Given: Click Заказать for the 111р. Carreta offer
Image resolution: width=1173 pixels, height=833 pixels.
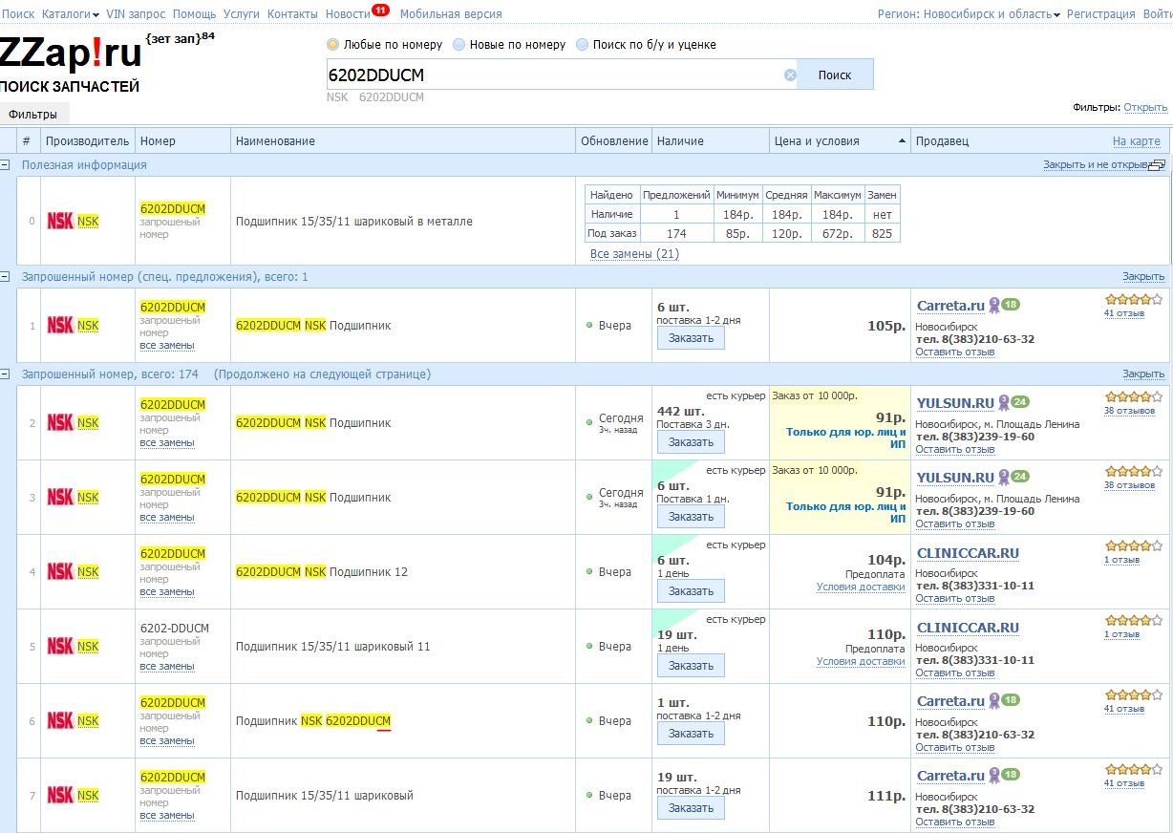Looking at the screenshot, I should (x=691, y=808).
